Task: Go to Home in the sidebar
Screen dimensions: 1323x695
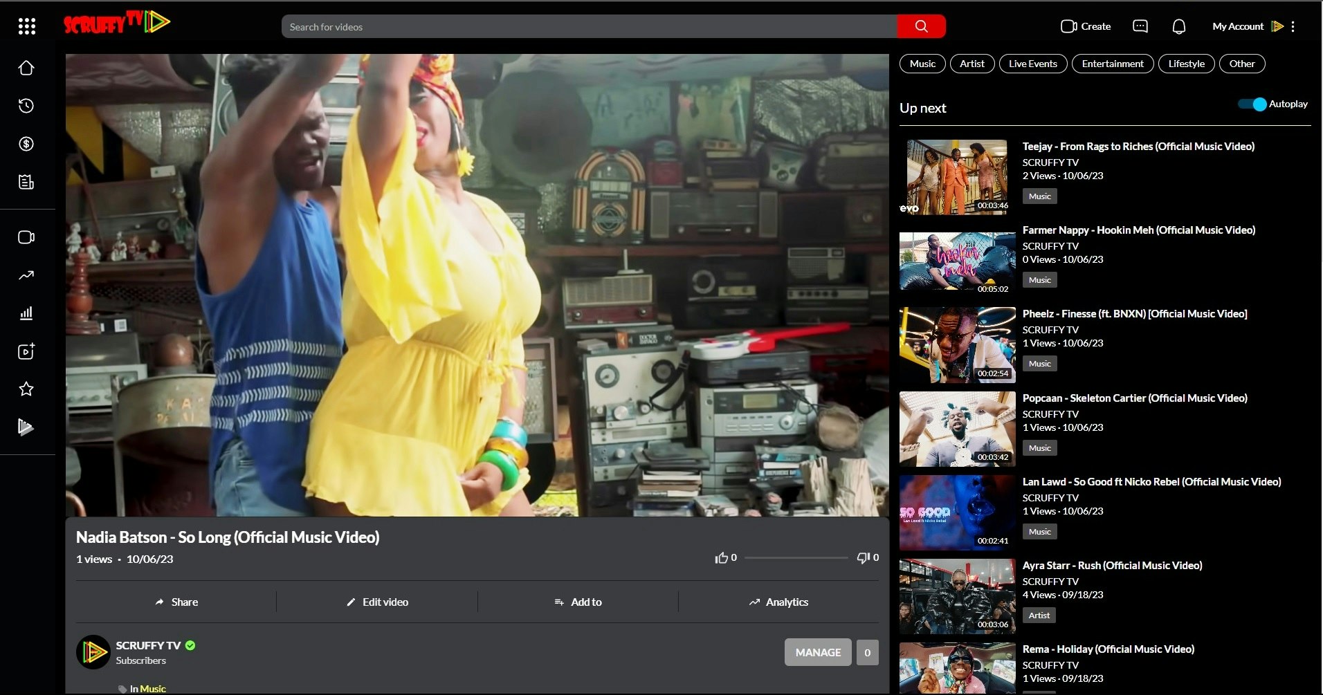Action: [26, 68]
